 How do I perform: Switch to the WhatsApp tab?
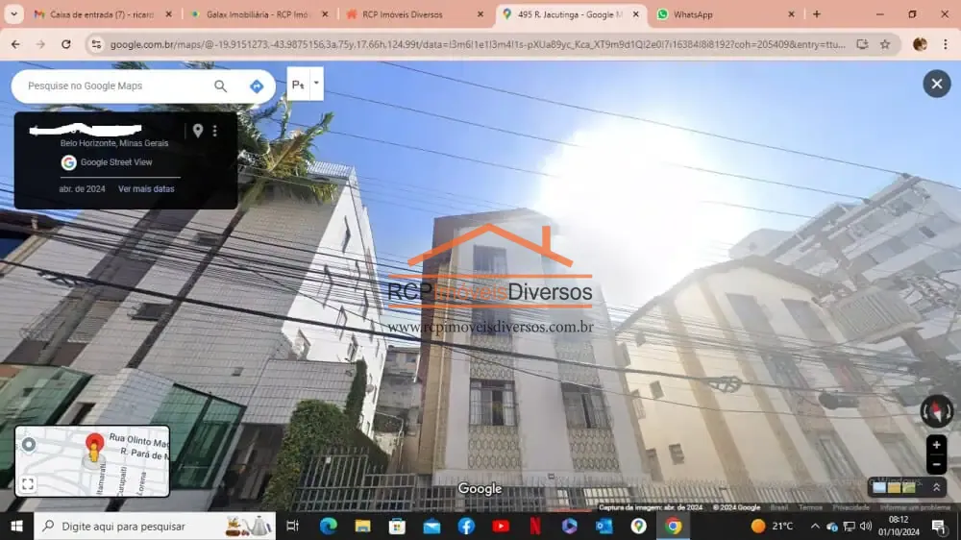tap(725, 14)
